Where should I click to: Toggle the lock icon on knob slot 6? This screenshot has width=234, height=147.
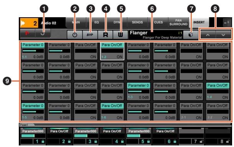(x=175, y=141)
